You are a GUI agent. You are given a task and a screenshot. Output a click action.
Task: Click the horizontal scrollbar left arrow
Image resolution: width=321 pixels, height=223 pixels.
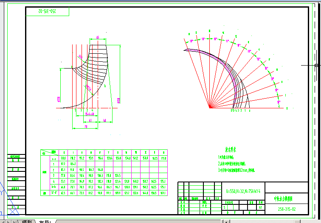[226, 222]
